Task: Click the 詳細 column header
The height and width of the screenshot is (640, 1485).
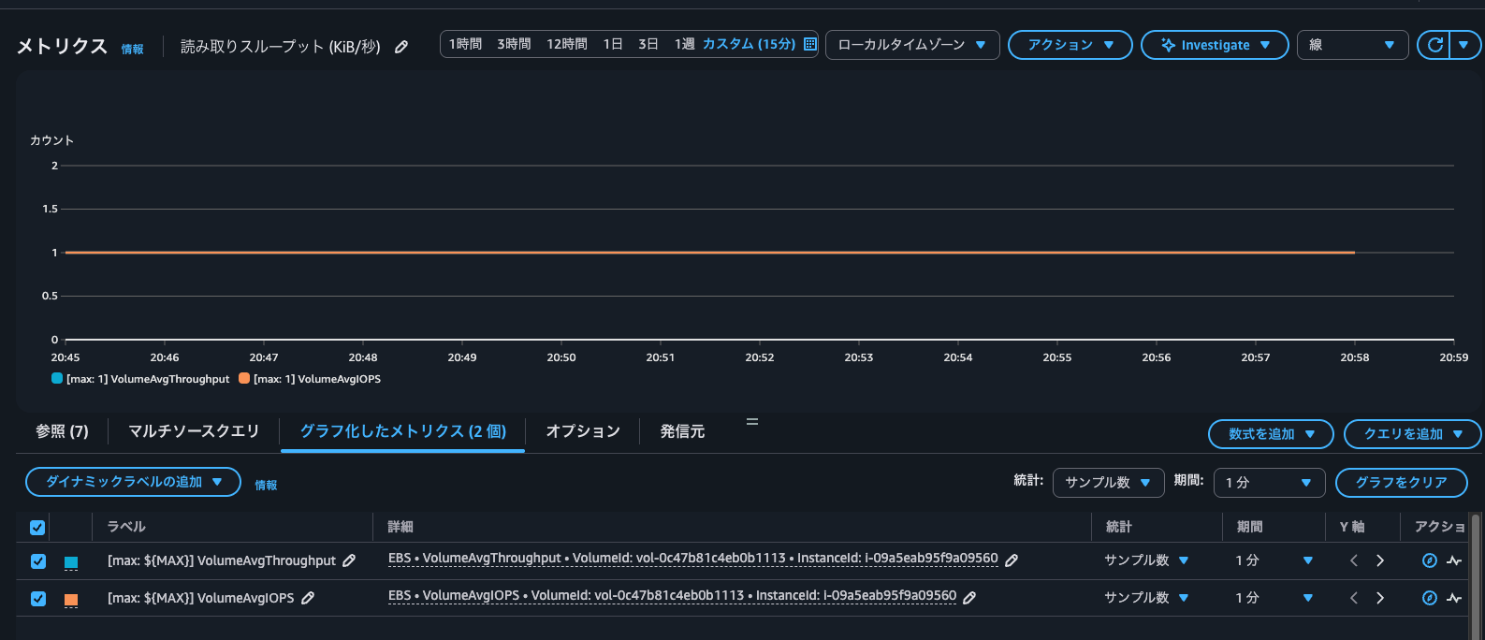Action: [x=400, y=527]
